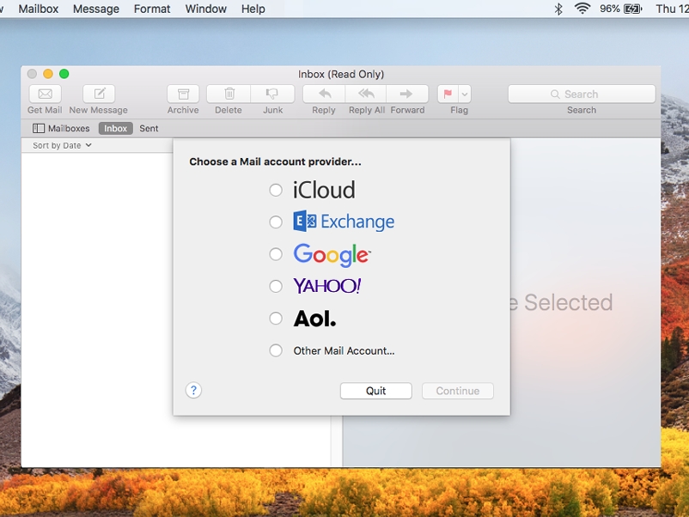The height and width of the screenshot is (517, 689).
Task: Click the battery status icon
Action: 633,9
